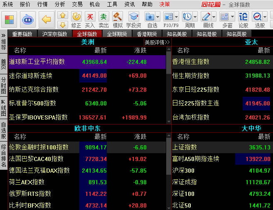Expand the 周期 dropdown arrow

coord(195,17)
